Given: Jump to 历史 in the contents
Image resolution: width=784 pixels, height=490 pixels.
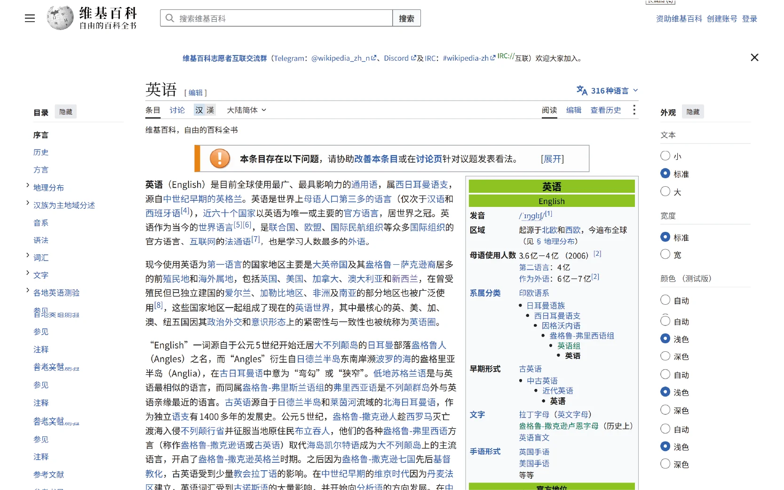Looking at the screenshot, I should 41,152.
